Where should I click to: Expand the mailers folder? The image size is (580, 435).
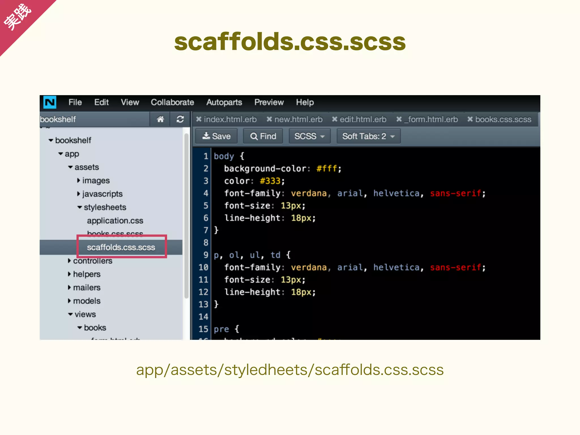tap(69, 287)
